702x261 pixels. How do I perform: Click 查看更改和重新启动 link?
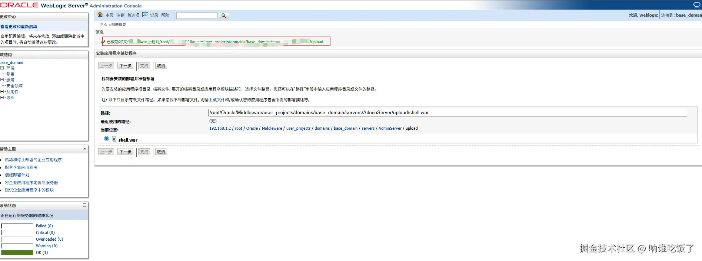click(19, 27)
